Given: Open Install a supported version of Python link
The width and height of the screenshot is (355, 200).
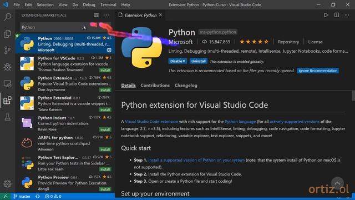Looking at the screenshot, I should [196, 160].
